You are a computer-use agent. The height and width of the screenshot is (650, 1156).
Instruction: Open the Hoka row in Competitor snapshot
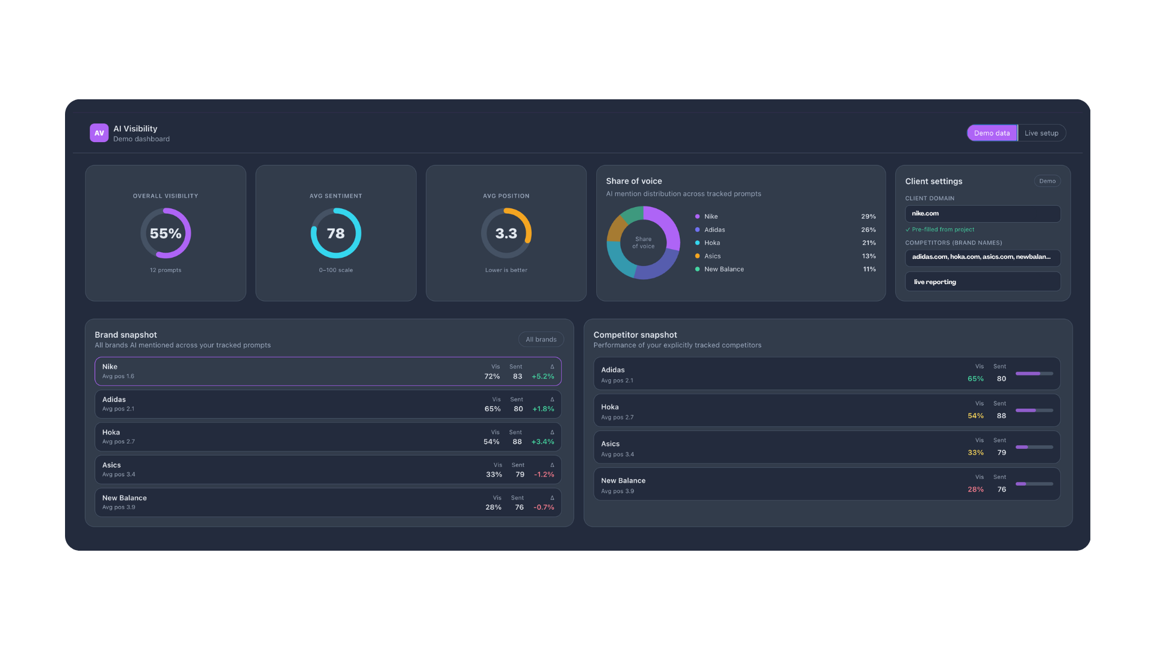[x=827, y=410]
